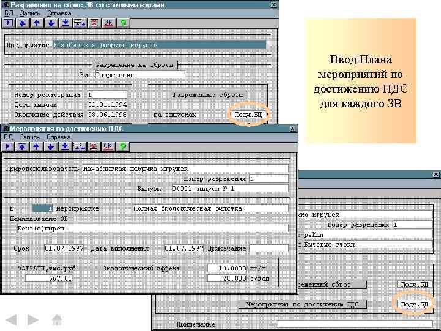Click the slide next arrow icon
Screen dimensions: 441x331
[32, 320]
